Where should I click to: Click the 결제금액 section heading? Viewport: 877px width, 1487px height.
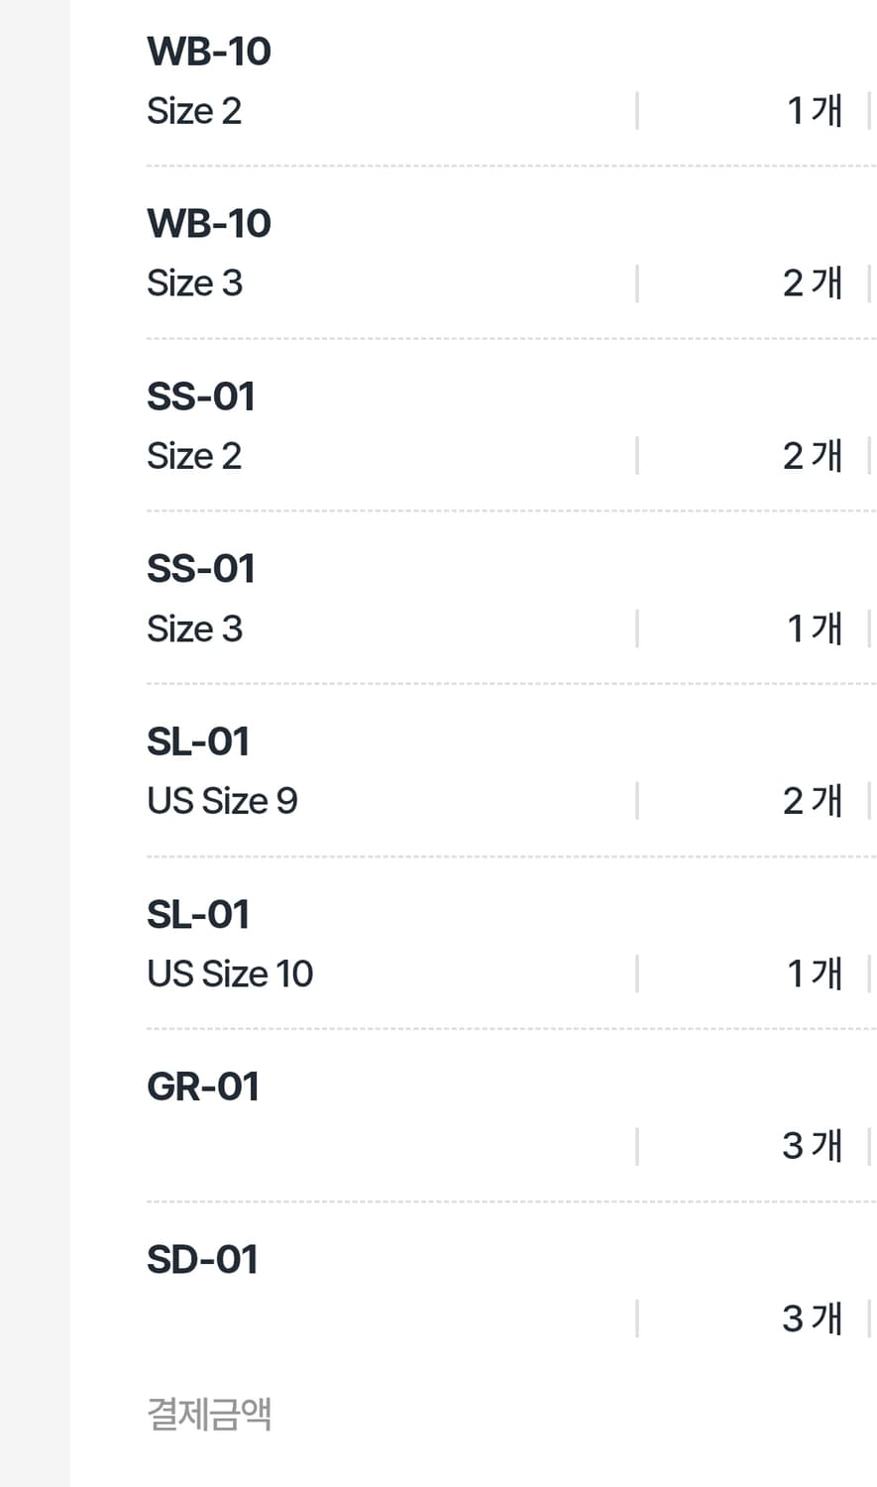pos(209,1414)
